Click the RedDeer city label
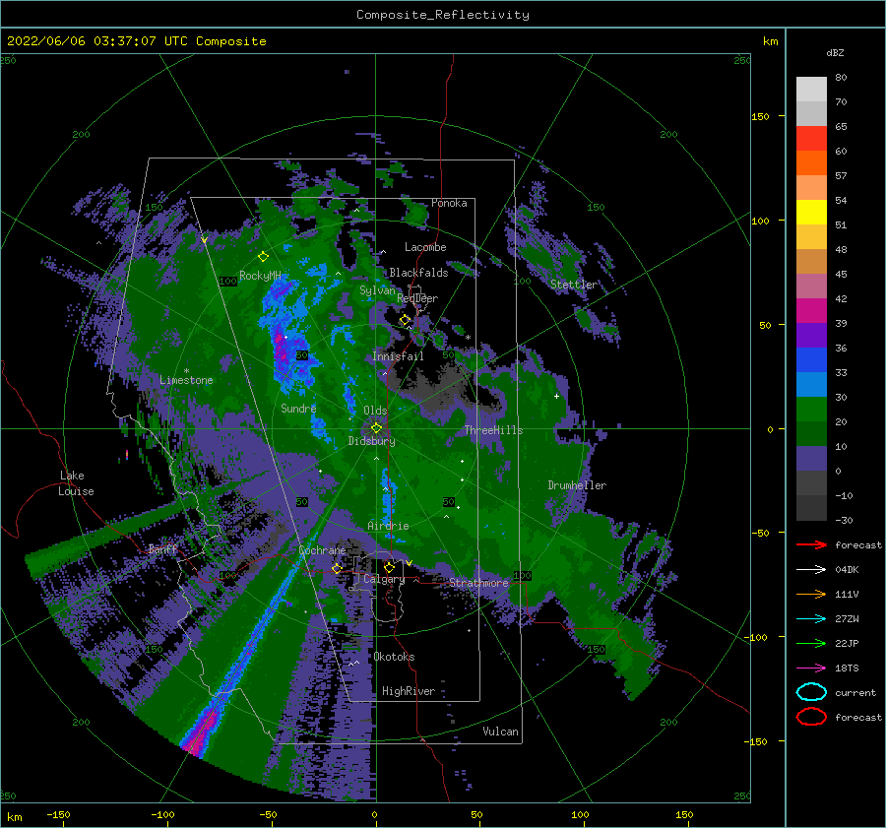The width and height of the screenshot is (886, 828). [x=417, y=298]
